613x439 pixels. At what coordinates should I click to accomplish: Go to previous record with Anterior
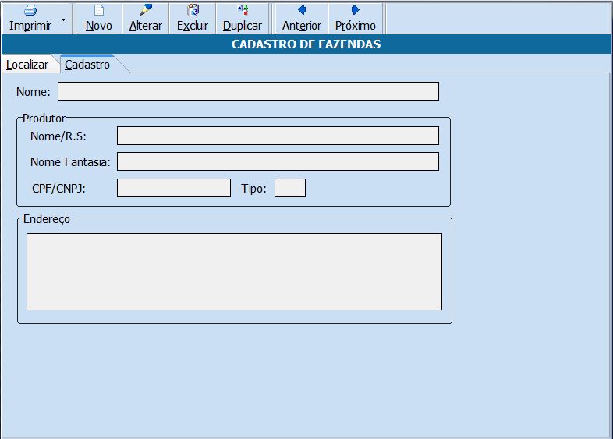(301, 18)
